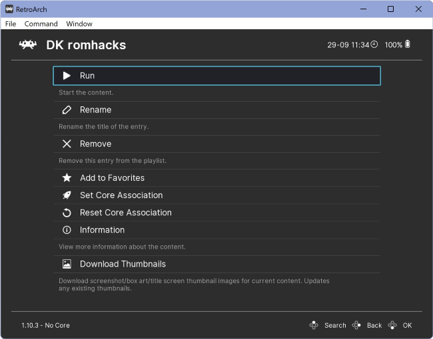
Task: Select the Back button hint in footer
Action: (x=367, y=326)
